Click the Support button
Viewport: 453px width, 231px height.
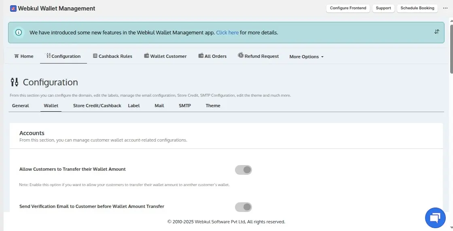coord(383,8)
